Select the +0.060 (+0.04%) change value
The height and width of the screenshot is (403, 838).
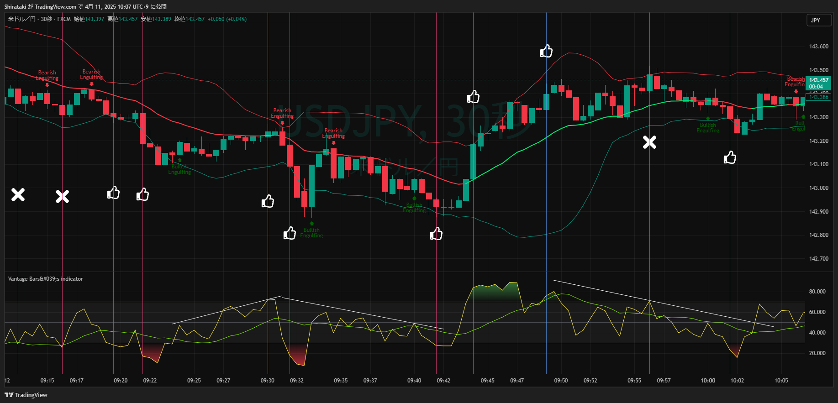pos(227,19)
